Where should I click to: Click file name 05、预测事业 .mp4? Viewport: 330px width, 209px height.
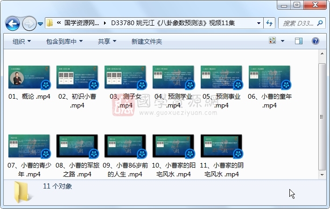[x=221, y=101]
